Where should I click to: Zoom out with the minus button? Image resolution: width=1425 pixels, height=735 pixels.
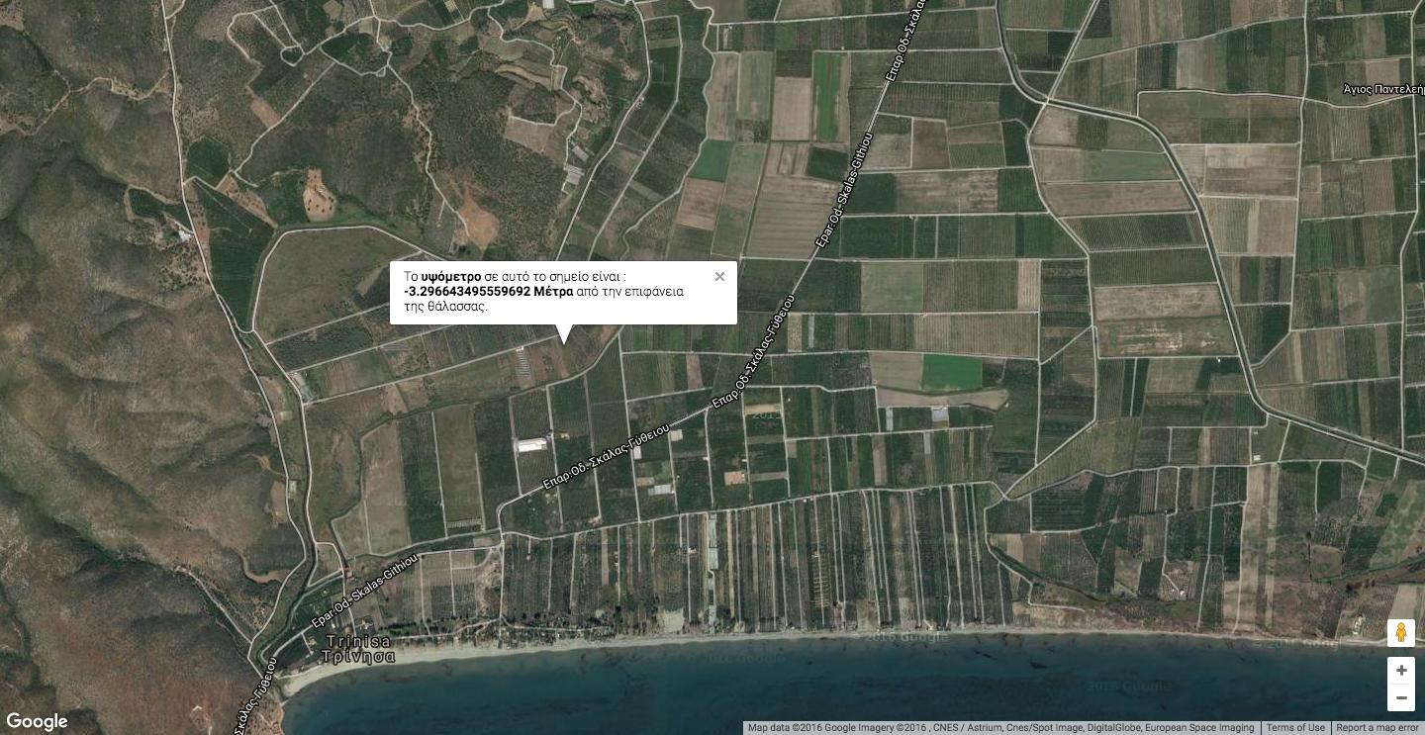coord(1400,698)
